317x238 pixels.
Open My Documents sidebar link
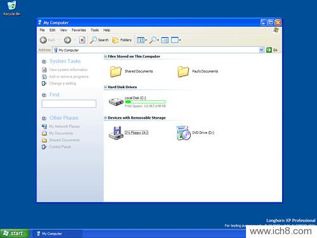61,133
